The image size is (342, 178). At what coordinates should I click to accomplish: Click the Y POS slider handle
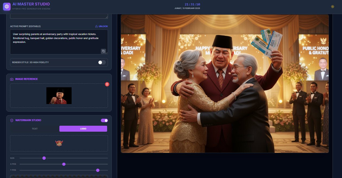click(x=98, y=170)
